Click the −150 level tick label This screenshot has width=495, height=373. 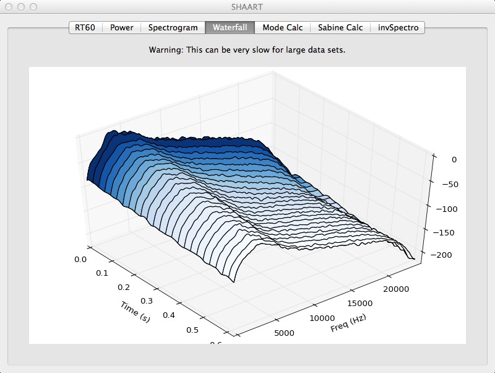(x=444, y=232)
